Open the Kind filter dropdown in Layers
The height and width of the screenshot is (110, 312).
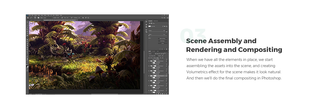tap(152, 54)
